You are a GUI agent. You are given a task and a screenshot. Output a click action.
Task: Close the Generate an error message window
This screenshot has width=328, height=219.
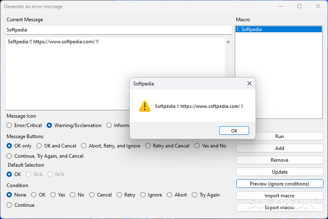coord(318,7)
